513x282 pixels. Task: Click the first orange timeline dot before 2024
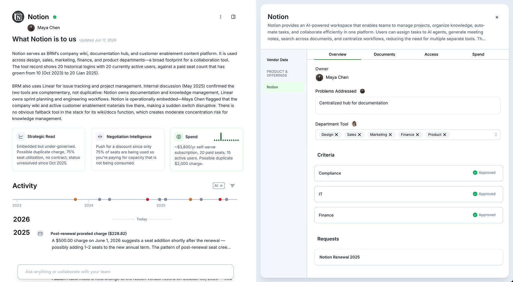75,200
